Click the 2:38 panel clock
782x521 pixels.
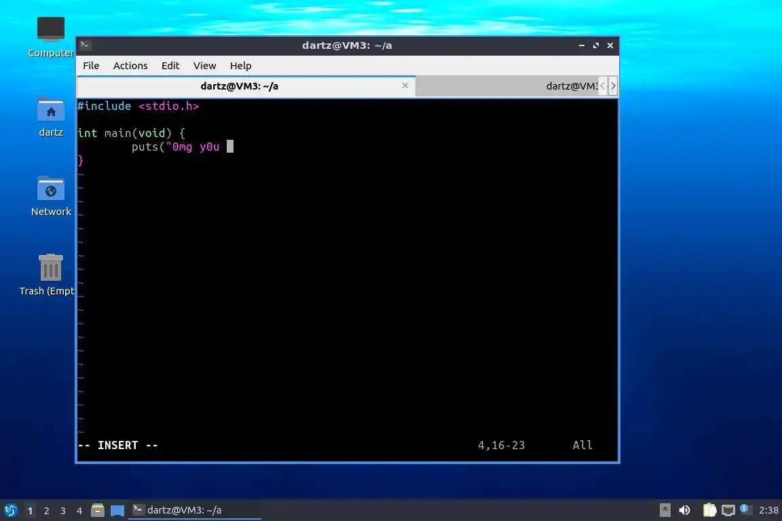[768, 510]
